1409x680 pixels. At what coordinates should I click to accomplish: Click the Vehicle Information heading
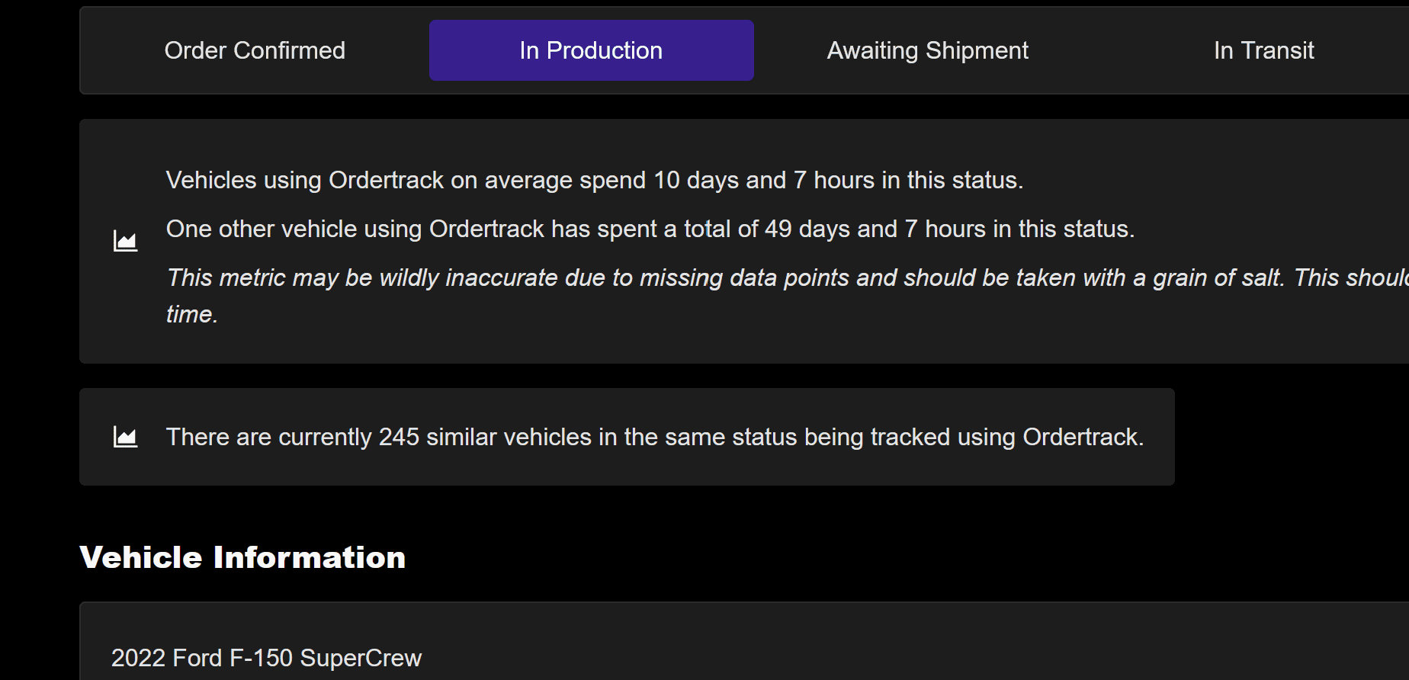(x=242, y=557)
